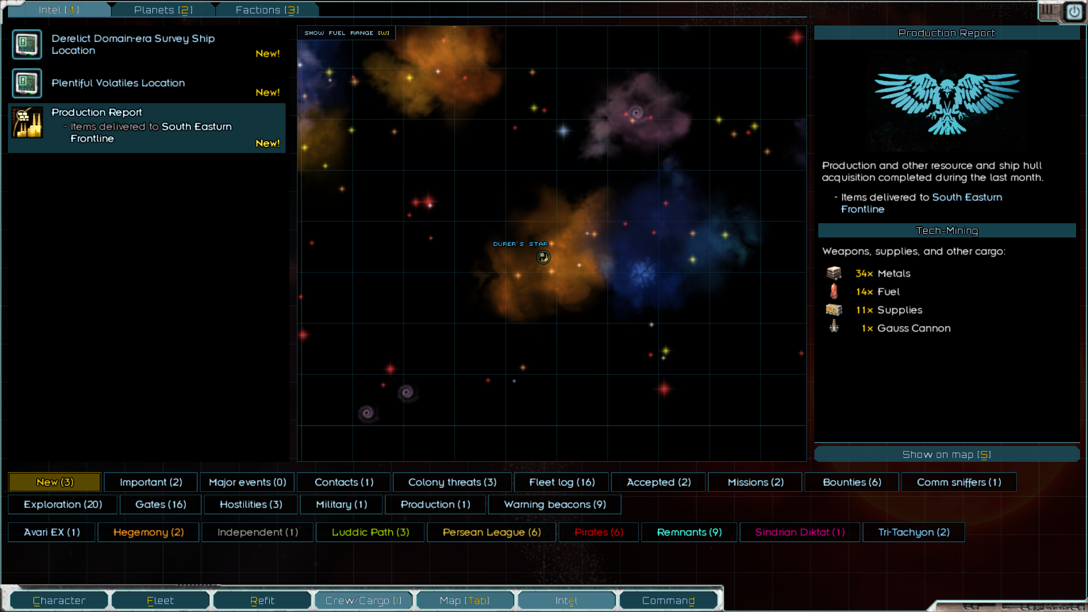Switch to the Planets tab

click(163, 10)
